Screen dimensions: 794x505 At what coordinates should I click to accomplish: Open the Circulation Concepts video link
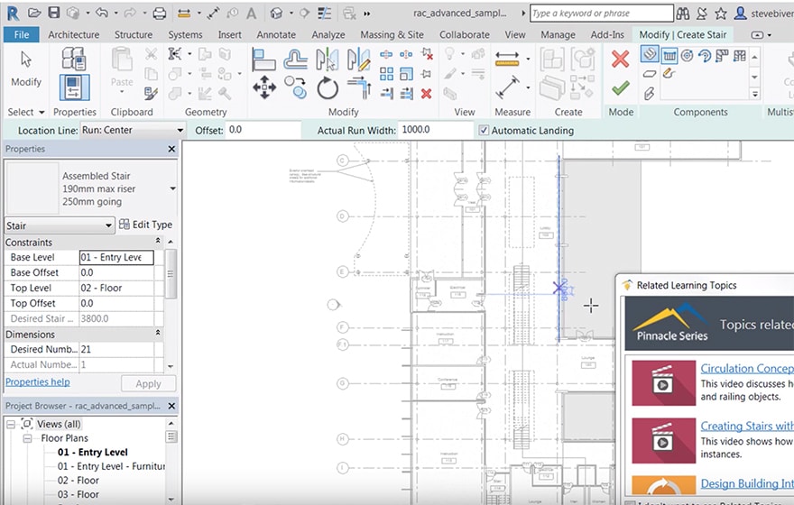[x=747, y=368]
